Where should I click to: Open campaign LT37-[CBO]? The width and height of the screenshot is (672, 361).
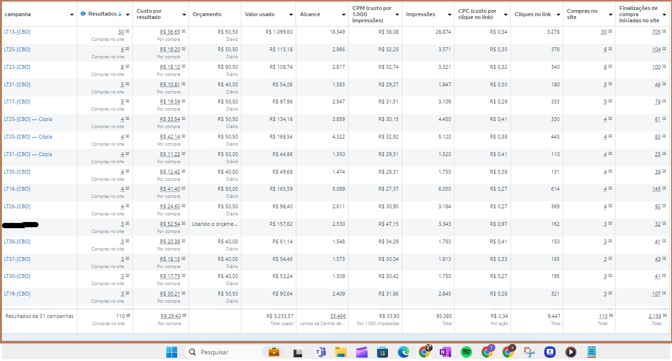point(17,259)
